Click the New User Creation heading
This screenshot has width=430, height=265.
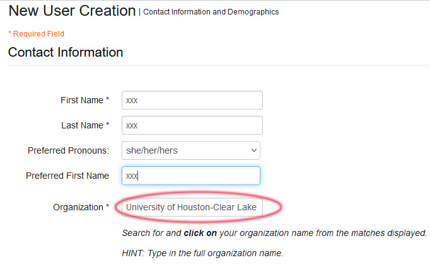click(72, 11)
